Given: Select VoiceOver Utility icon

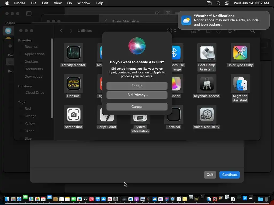Looking at the screenshot, I should click(207, 115).
